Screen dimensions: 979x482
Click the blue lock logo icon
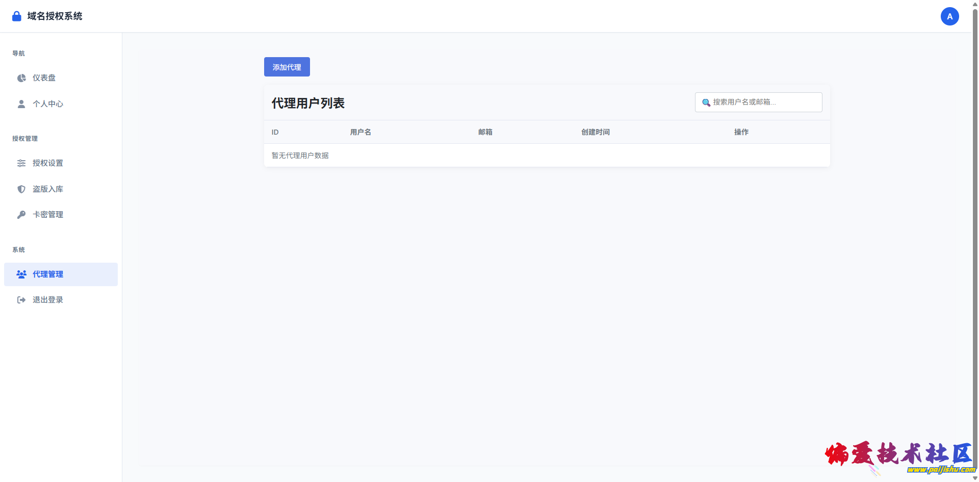(17, 16)
